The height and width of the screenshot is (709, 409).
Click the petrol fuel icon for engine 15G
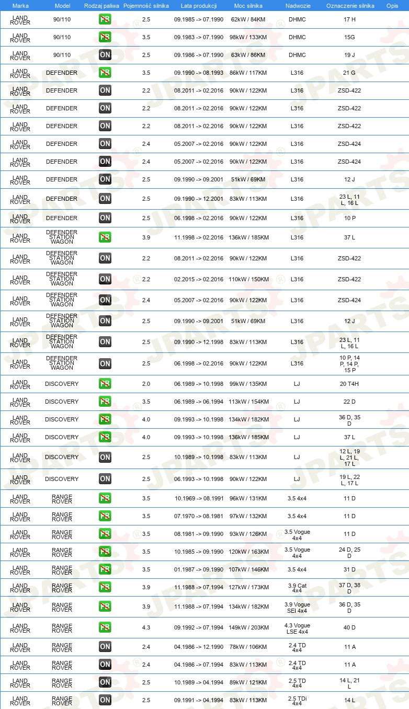point(105,37)
